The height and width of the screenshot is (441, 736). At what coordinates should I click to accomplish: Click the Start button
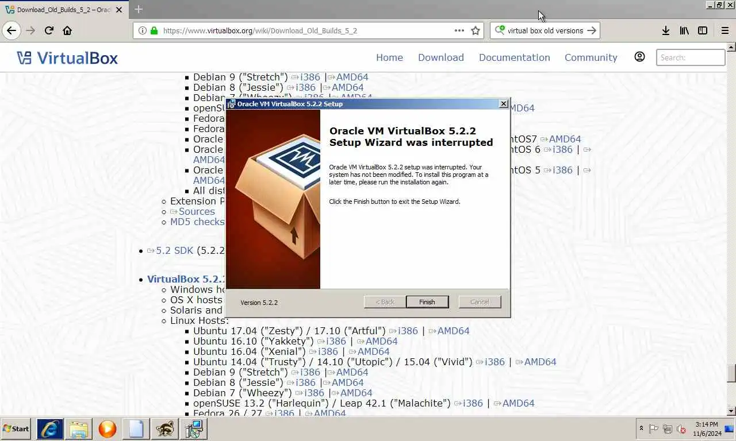(x=16, y=429)
